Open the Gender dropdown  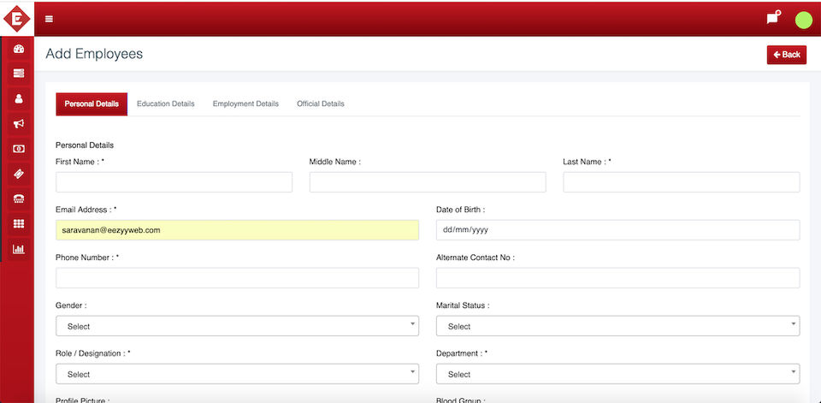[x=237, y=326]
